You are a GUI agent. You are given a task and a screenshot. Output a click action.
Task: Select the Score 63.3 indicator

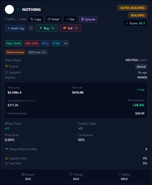point(135,23)
